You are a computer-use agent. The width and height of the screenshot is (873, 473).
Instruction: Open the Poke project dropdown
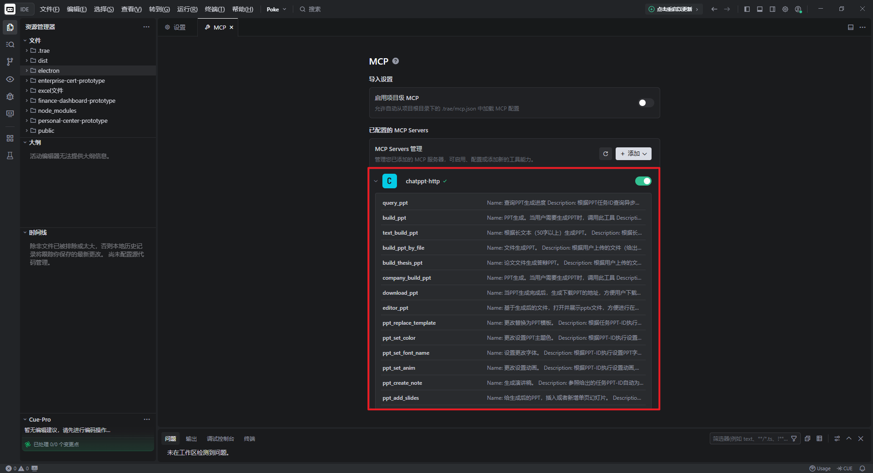tap(276, 9)
